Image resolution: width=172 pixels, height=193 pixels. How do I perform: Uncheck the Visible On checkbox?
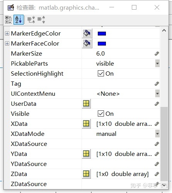[x=101, y=113]
